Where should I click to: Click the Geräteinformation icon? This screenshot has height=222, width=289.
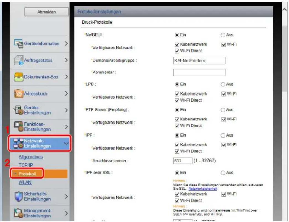[x=19, y=44]
